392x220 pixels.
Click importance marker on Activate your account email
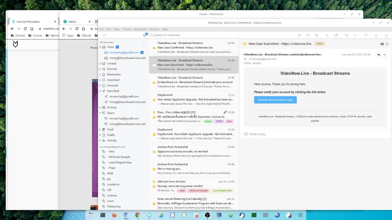[154, 82]
